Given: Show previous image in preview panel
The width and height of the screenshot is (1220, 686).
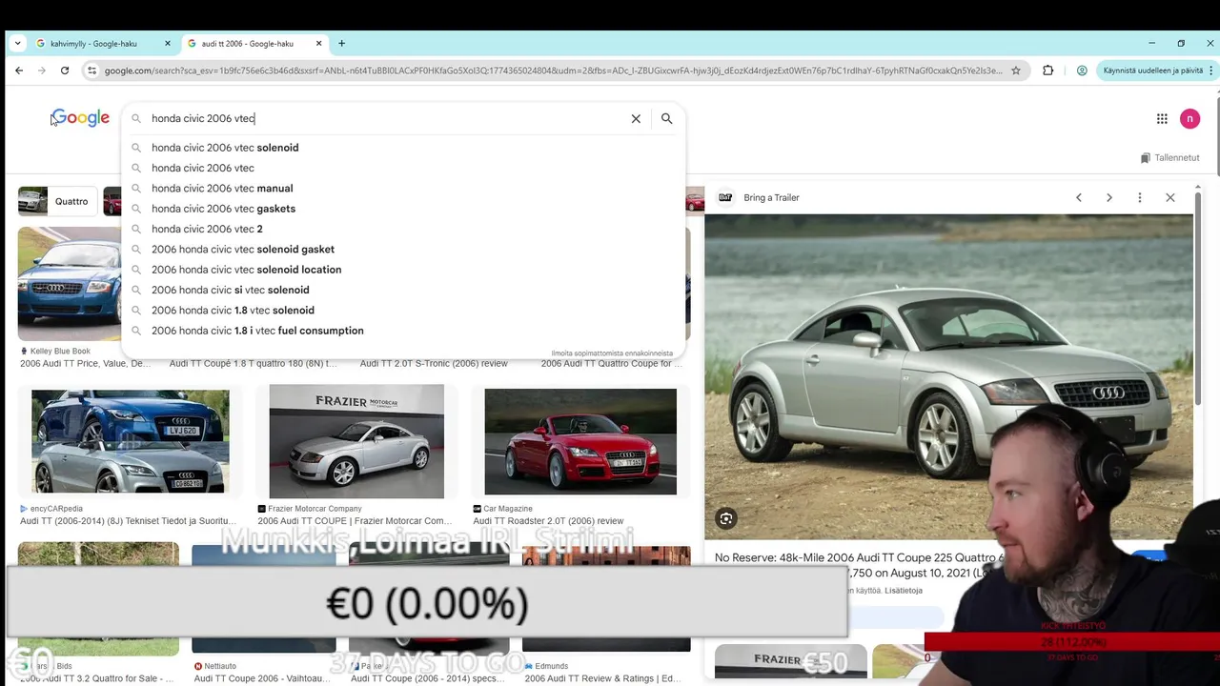Looking at the screenshot, I should (1079, 197).
